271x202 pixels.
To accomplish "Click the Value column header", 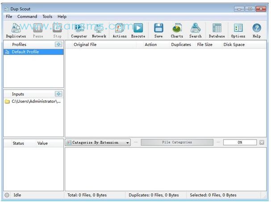I will (42, 143).
